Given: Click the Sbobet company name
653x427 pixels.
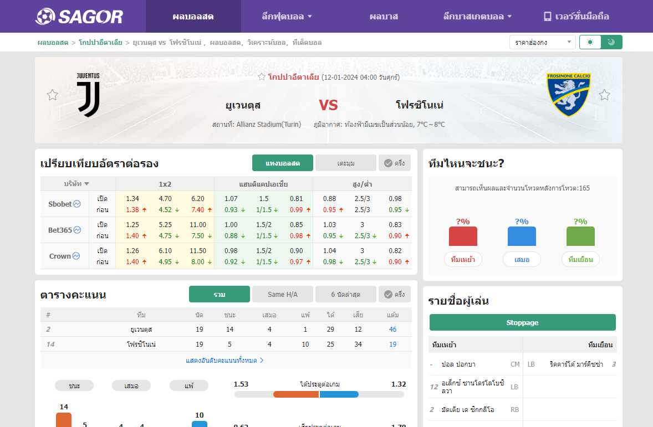Looking at the screenshot, I should point(60,204).
